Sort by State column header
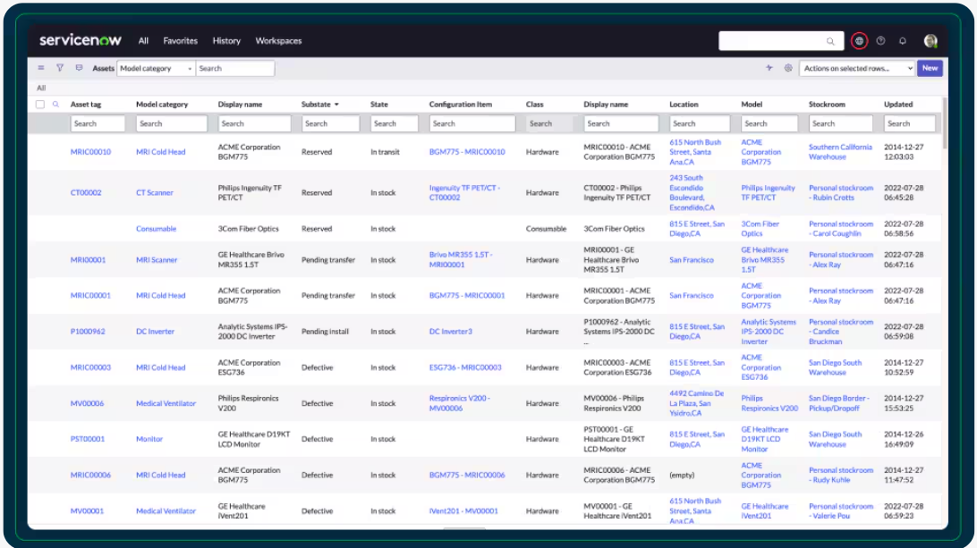Viewport: 977px width, 548px height. tap(378, 105)
